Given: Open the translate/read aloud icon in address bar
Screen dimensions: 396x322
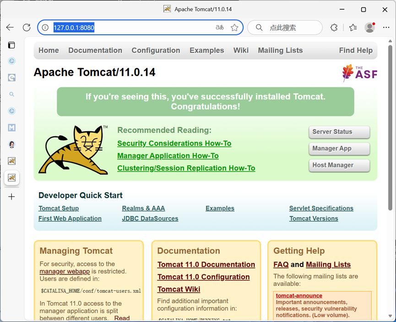Looking at the screenshot, I should [x=219, y=27].
